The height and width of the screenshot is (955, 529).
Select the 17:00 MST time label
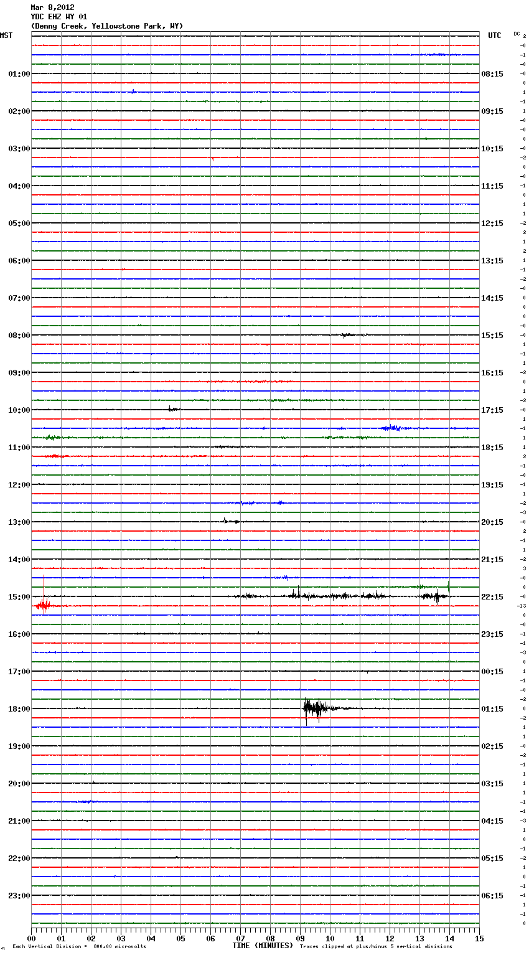(19, 672)
